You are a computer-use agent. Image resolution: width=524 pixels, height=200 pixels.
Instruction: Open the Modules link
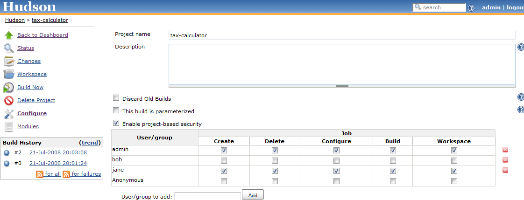28,126
